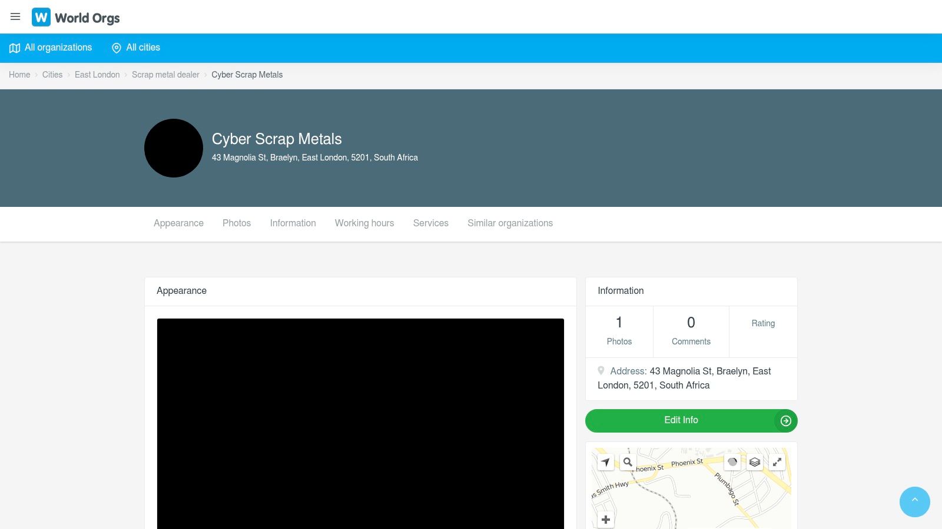This screenshot has width=942, height=529.
Task: Open the map layers selector
Action: 755,462
